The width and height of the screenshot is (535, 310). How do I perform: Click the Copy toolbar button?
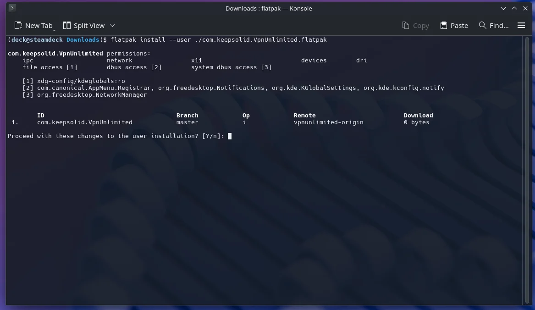(416, 26)
